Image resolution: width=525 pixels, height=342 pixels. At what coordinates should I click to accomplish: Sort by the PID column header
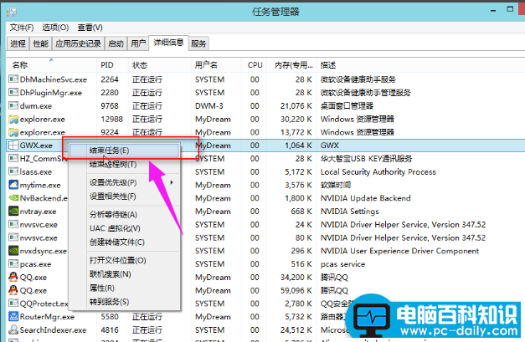112,65
